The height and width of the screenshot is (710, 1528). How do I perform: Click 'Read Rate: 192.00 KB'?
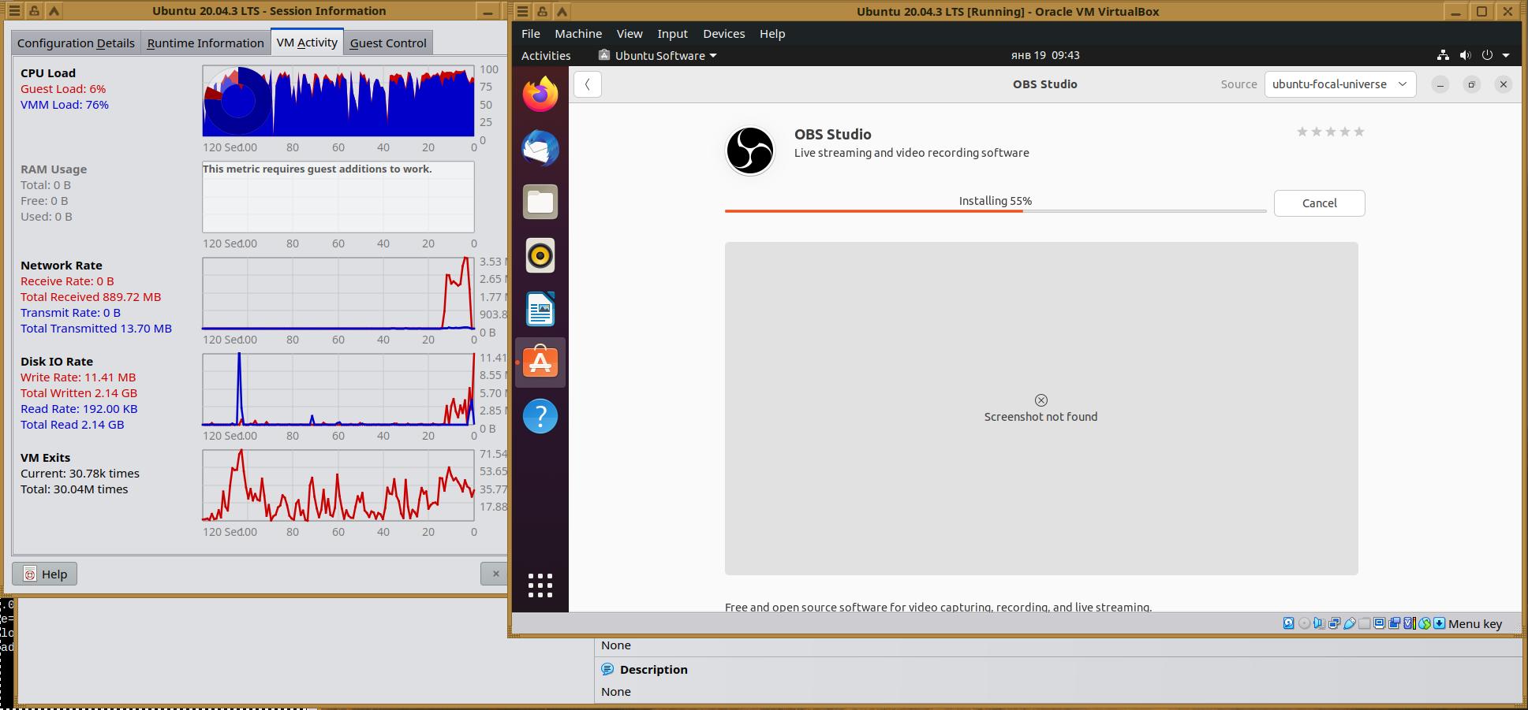[79, 409]
